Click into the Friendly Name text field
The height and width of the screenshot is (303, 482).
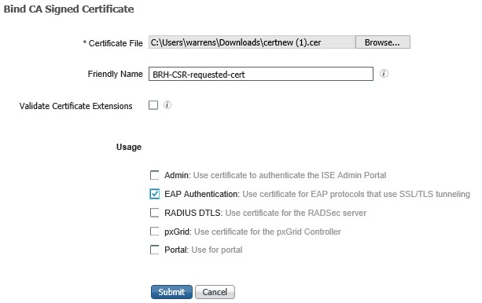click(x=261, y=74)
